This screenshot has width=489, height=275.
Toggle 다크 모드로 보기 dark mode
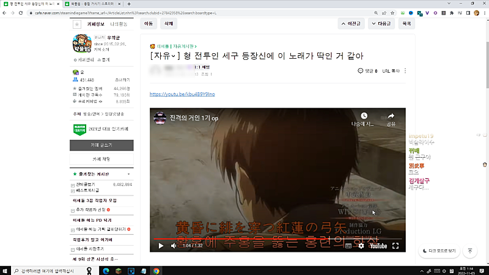pyautogui.click(x=439, y=251)
